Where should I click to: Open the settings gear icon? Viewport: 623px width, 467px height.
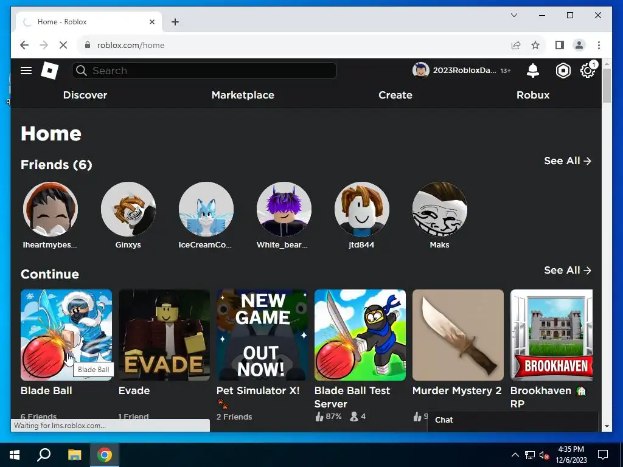click(587, 71)
